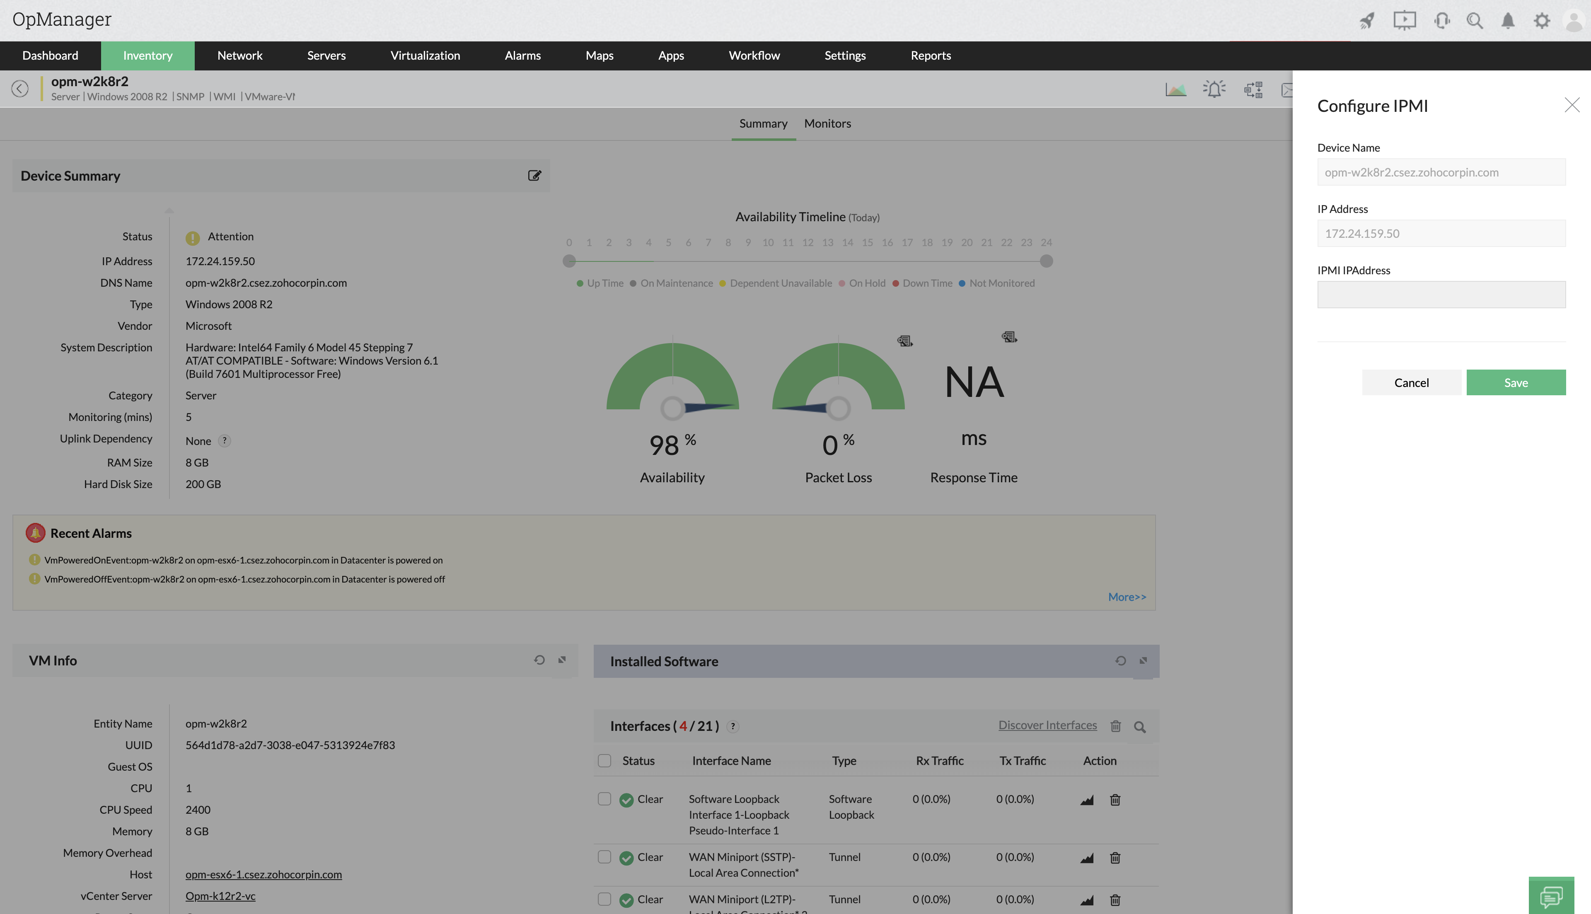Screen dimensions: 1591x914
Task: Open the device graphs chart icon
Action: pyautogui.click(x=1175, y=90)
